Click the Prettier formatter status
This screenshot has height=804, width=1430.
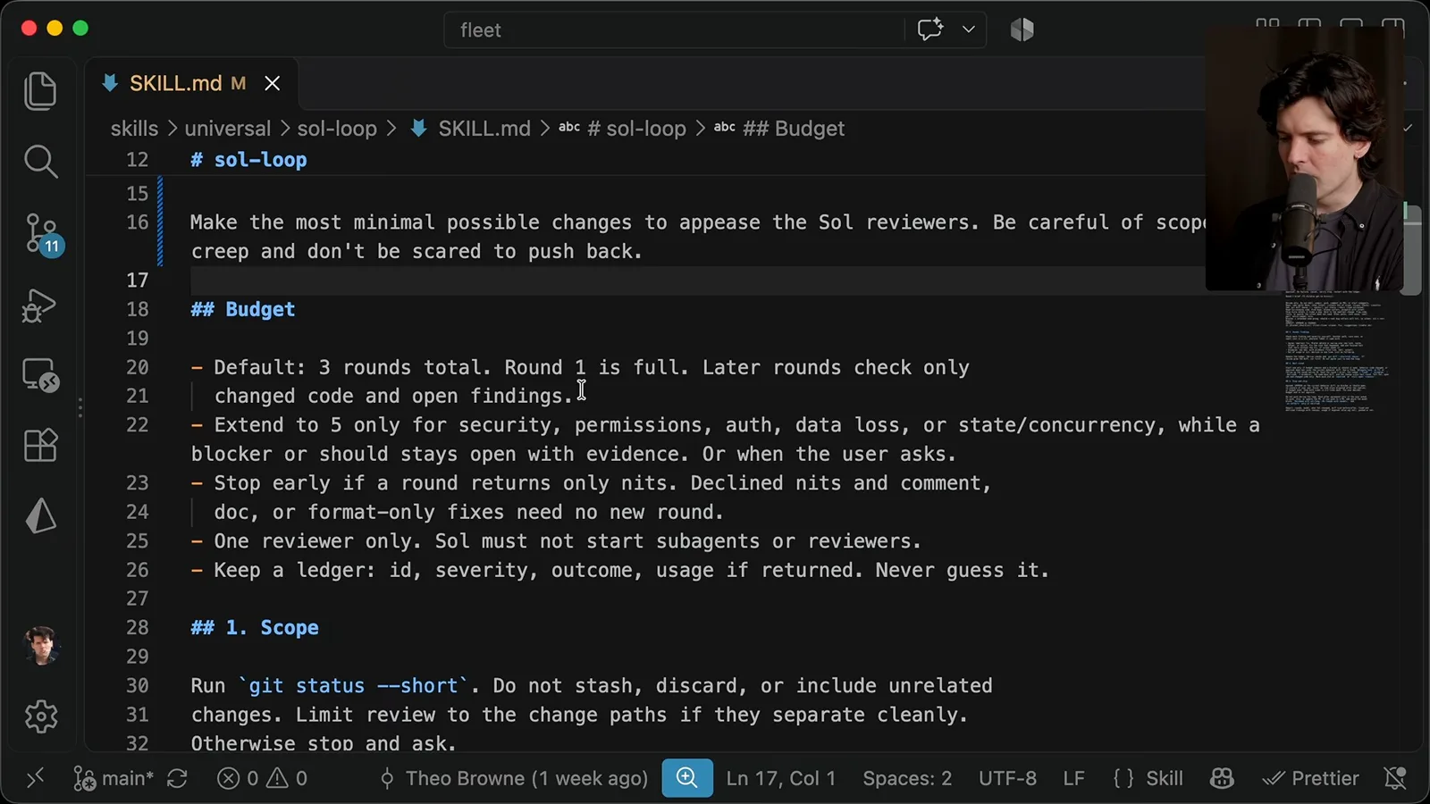[1310, 778]
